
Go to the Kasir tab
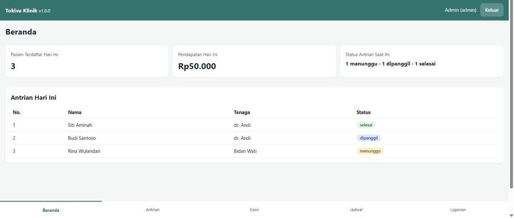(x=254, y=210)
